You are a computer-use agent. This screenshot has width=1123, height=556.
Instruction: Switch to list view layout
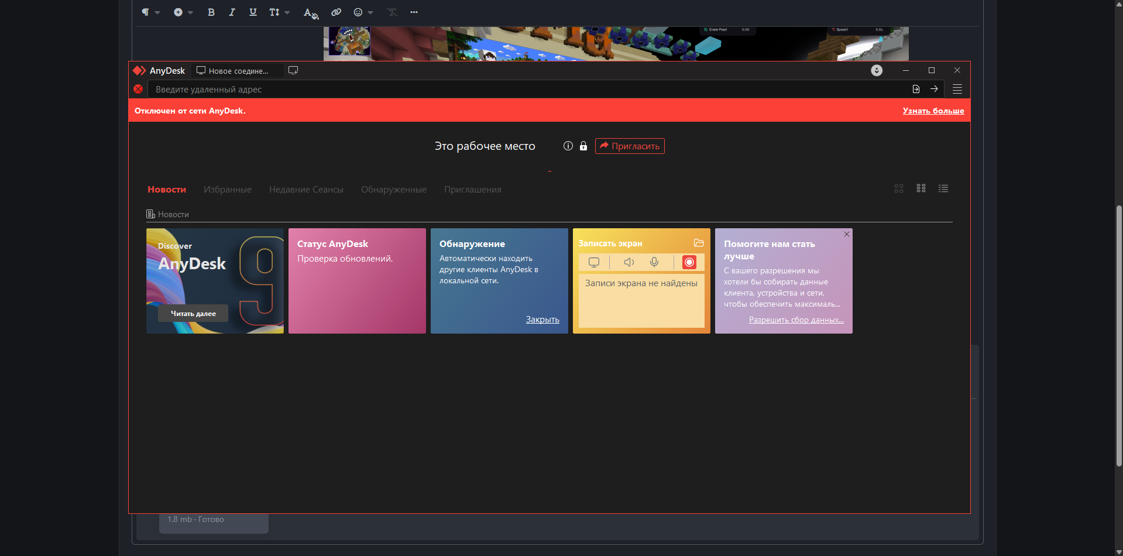coord(943,188)
